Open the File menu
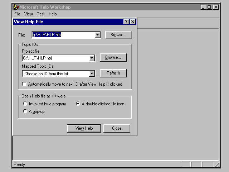The image size is (229, 172). 17,14
